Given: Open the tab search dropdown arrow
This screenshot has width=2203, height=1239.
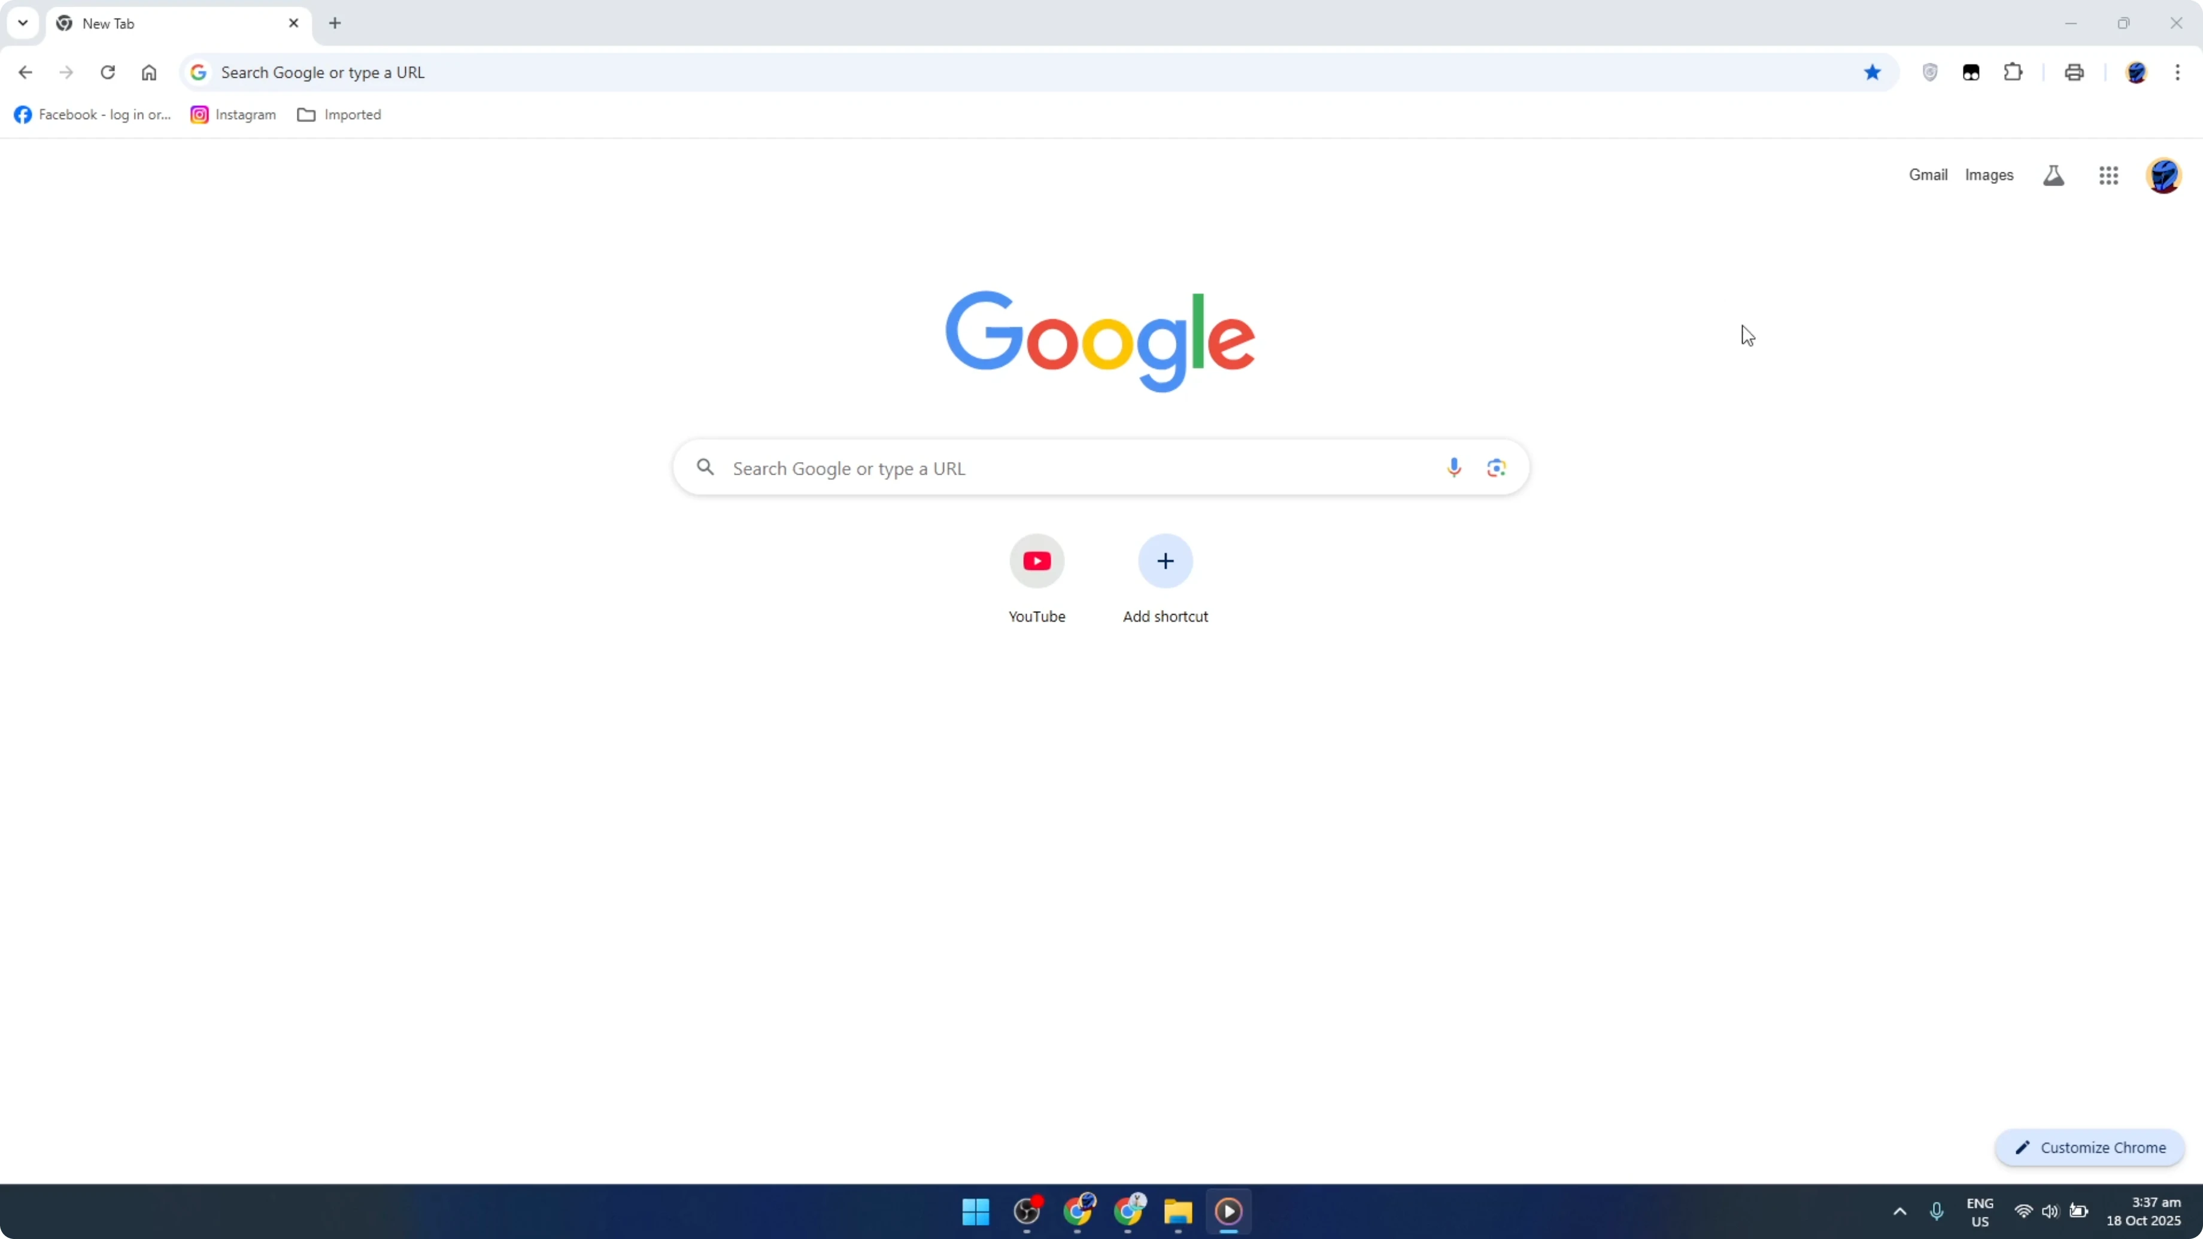Looking at the screenshot, I should click(22, 23).
